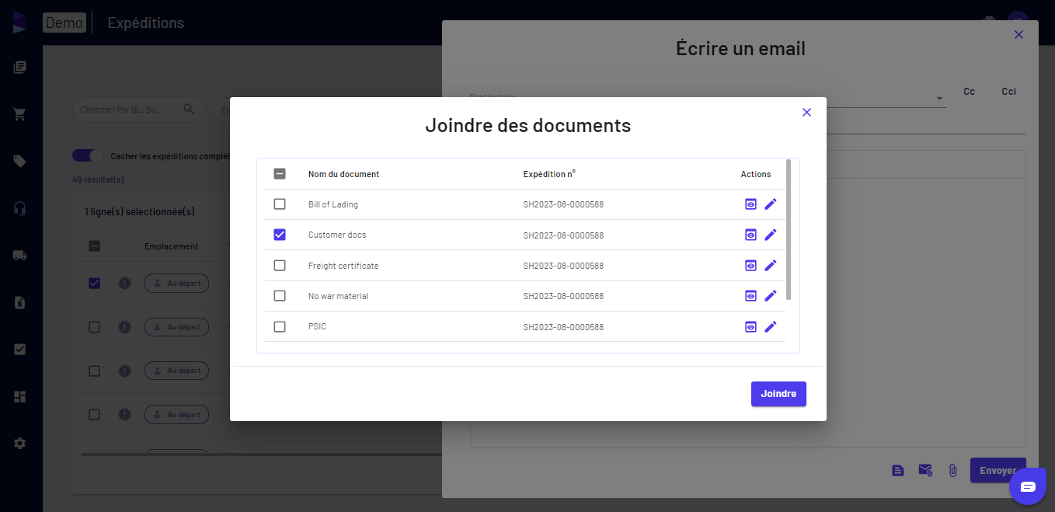Open the shopping cart sidebar icon

(20, 114)
